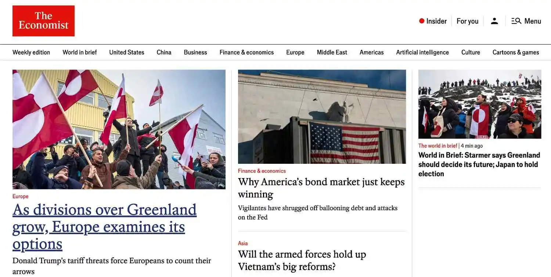Image resolution: width=551 pixels, height=277 pixels.
Task: Open Cartoons & games section
Action: 516,52
